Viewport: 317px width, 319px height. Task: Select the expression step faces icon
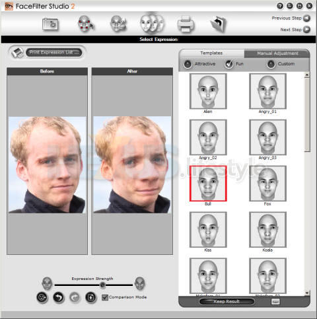[152, 23]
